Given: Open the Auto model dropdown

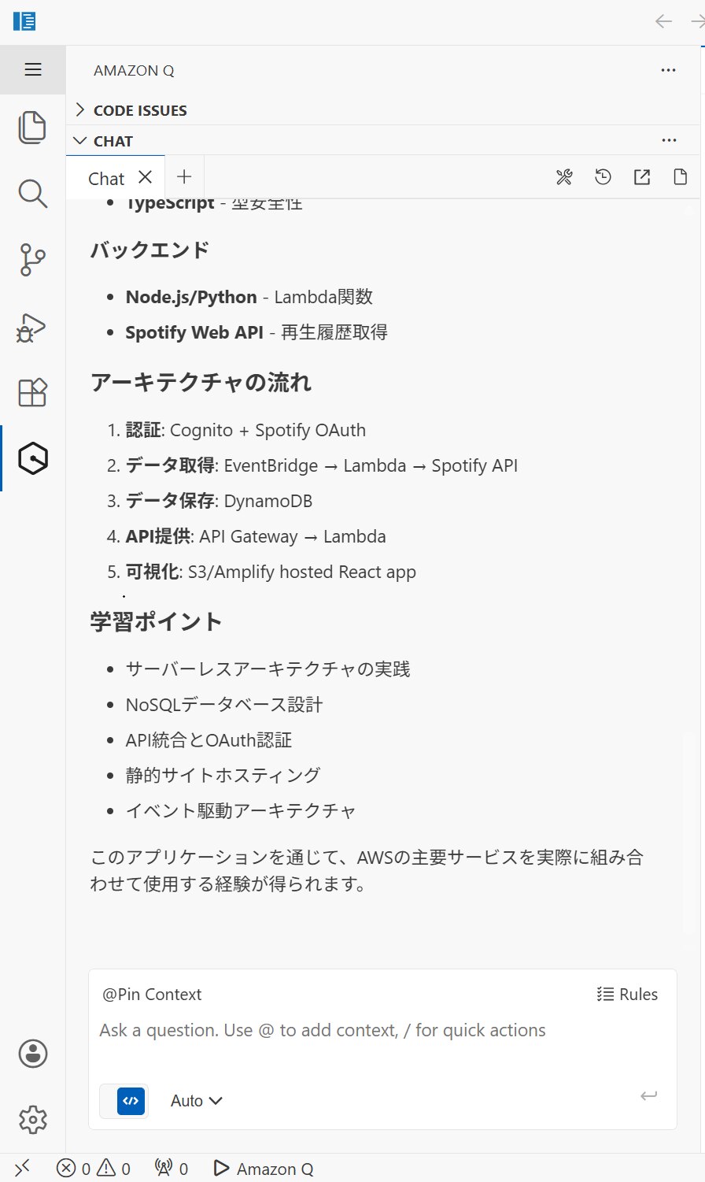Looking at the screenshot, I should (x=196, y=1101).
